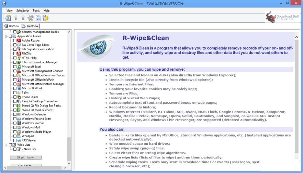The height and width of the screenshot is (173, 303).
Task: Check the Adobe Reader checkbox
Action: click(15, 41)
